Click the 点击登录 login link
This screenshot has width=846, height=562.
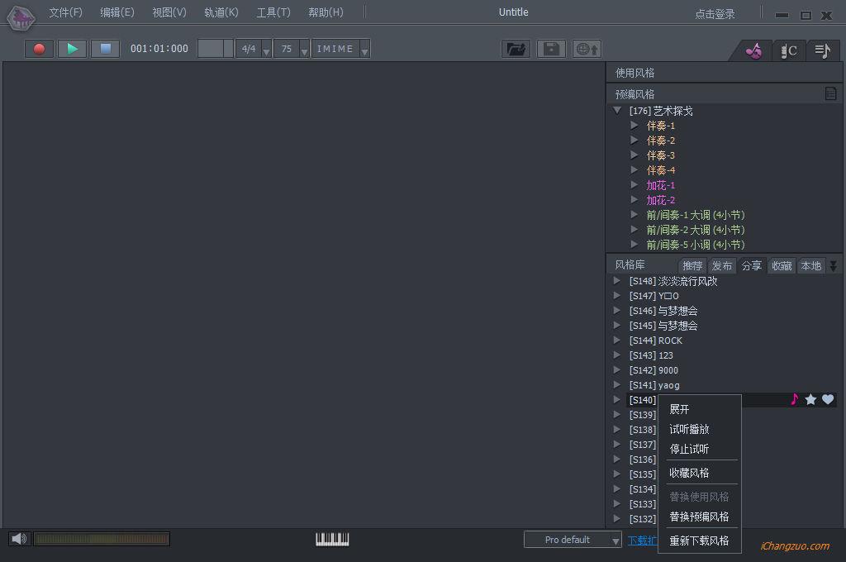coord(715,14)
